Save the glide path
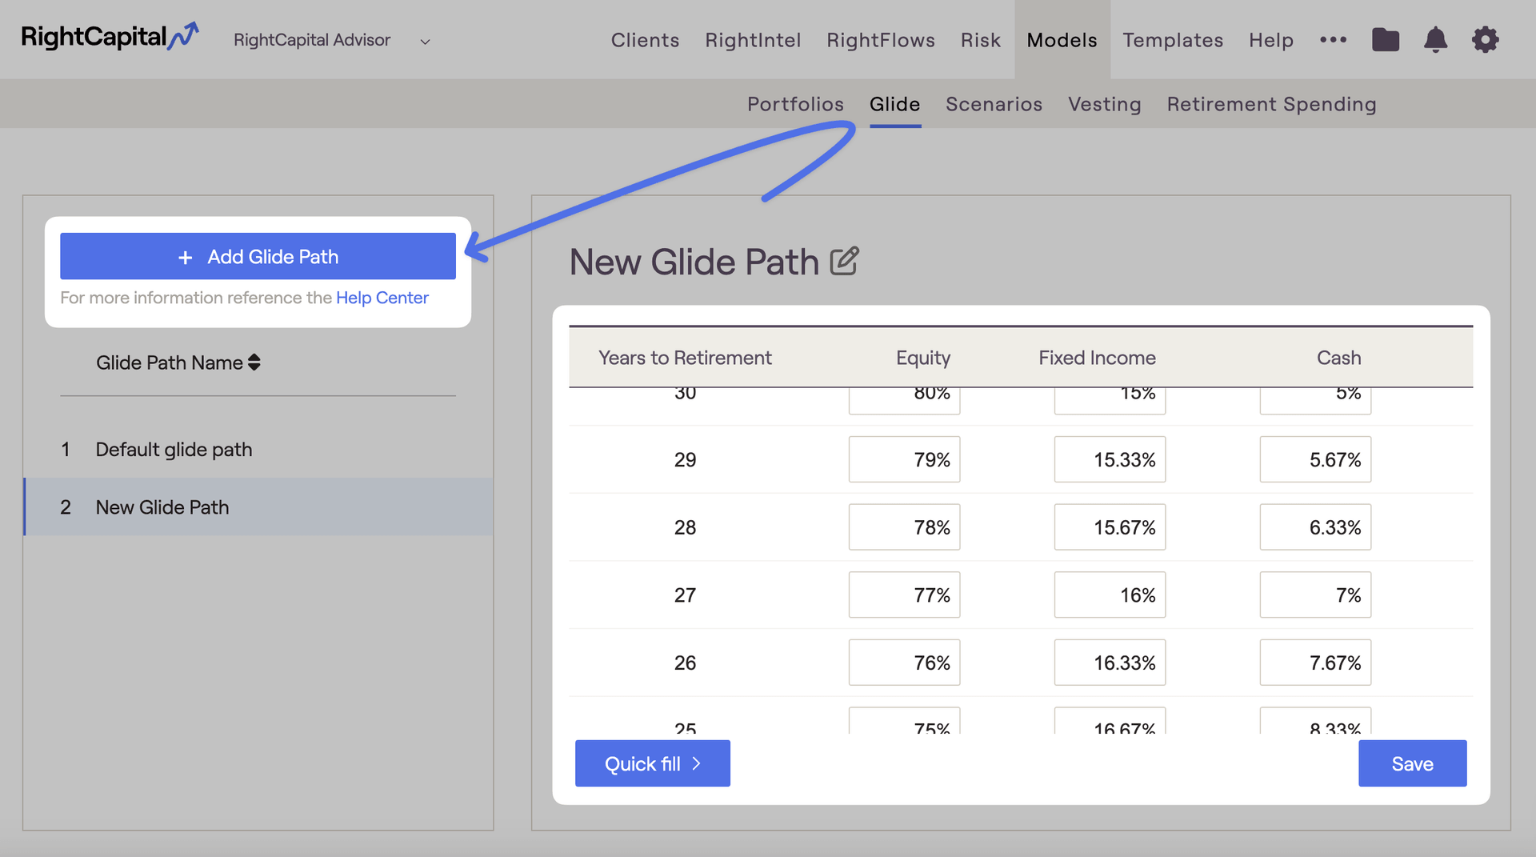 coord(1412,763)
